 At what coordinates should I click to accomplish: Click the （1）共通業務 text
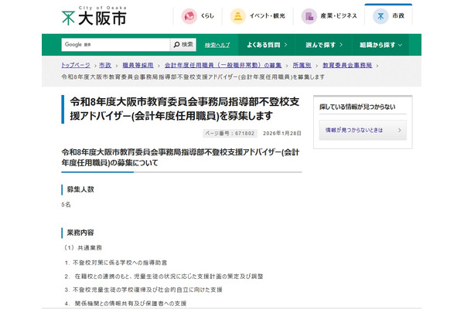click(x=82, y=248)
